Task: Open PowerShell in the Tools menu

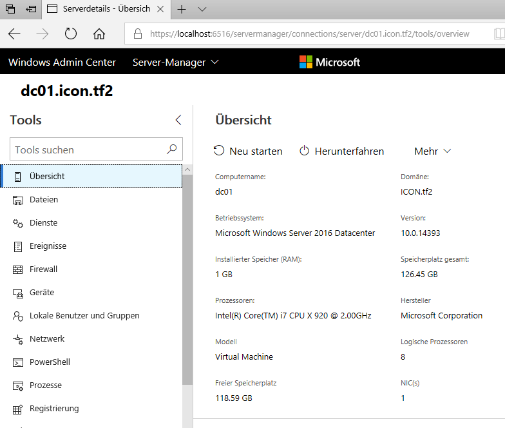Action: pos(91,362)
